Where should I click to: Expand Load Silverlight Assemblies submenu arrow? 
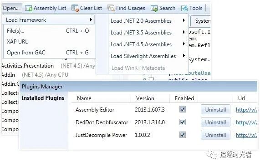(184, 56)
